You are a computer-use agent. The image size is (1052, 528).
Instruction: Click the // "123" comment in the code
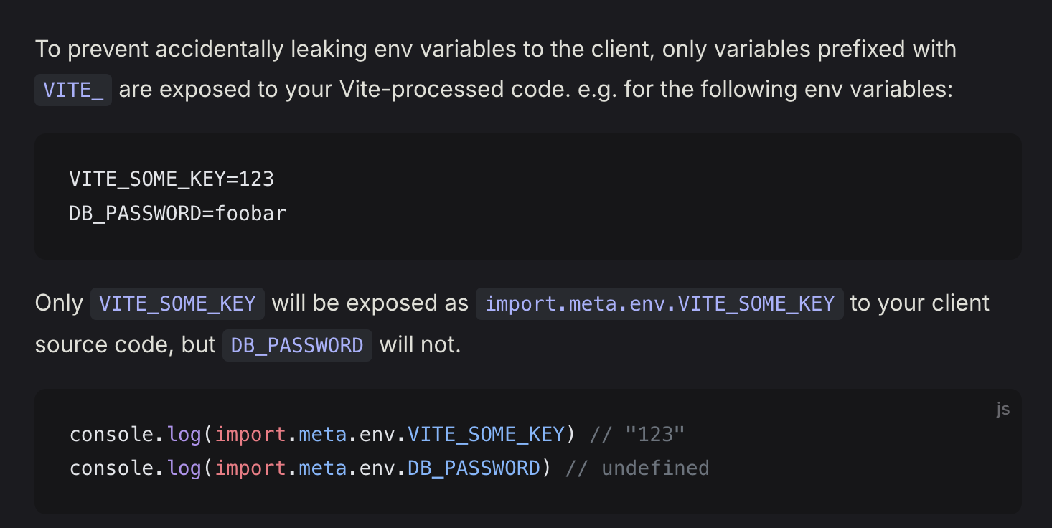637,434
